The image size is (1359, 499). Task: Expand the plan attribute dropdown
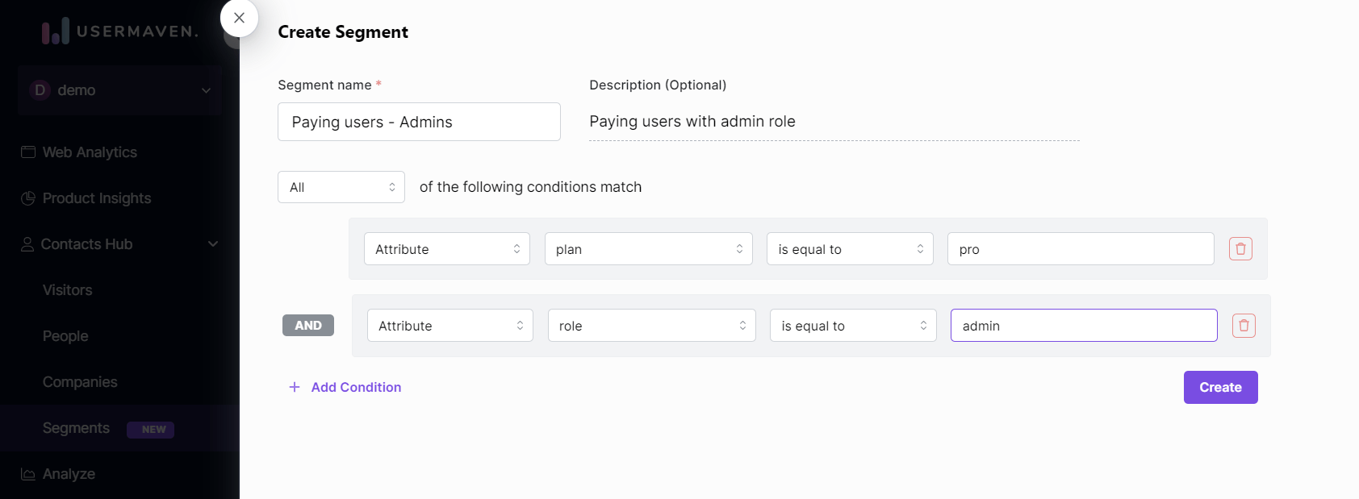click(648, 248)
